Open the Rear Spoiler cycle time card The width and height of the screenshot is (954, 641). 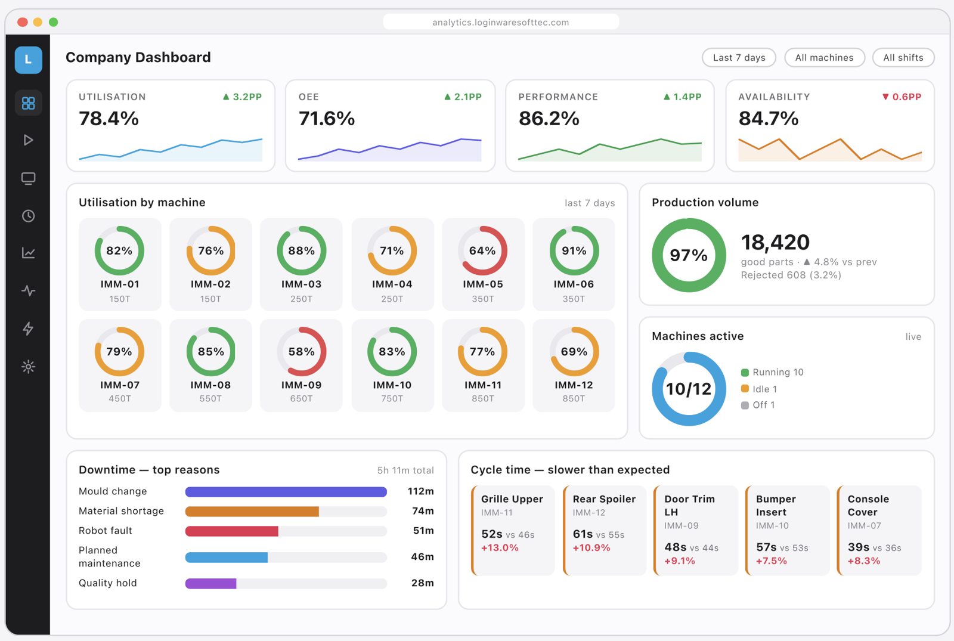605,531
